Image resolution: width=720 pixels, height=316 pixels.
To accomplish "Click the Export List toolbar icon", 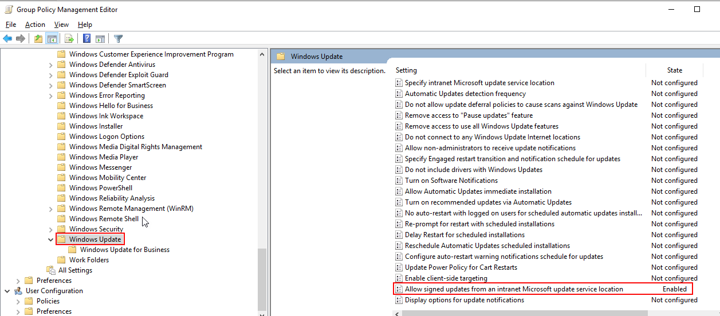I will 69,39.
